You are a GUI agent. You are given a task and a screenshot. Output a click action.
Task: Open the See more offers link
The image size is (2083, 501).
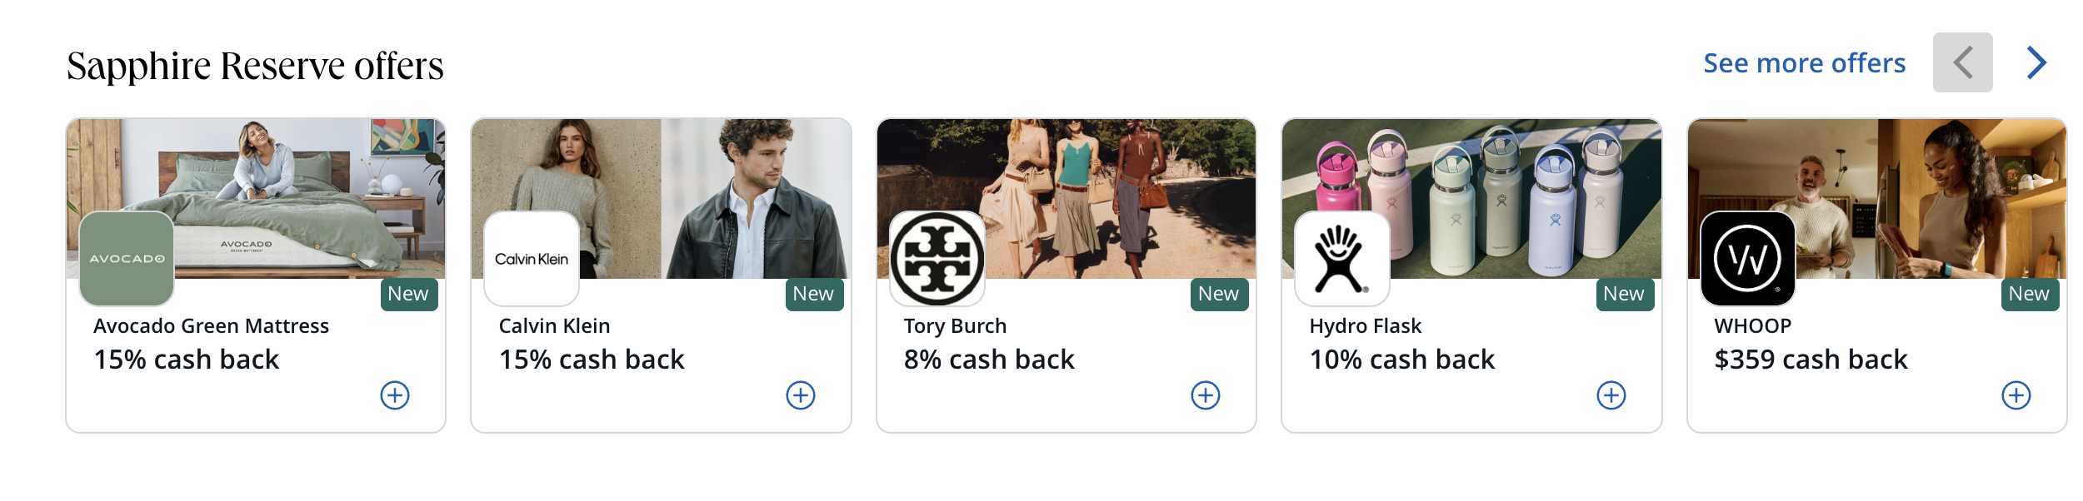click(1804, 63)
